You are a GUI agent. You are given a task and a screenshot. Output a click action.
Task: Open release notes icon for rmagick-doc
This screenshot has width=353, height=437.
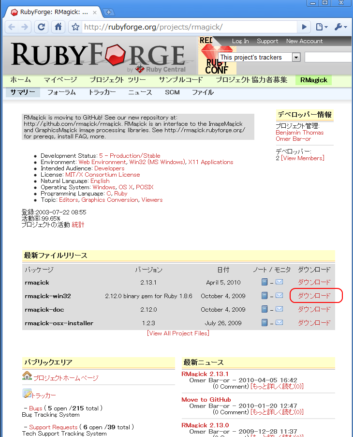[x=265, y=309]
